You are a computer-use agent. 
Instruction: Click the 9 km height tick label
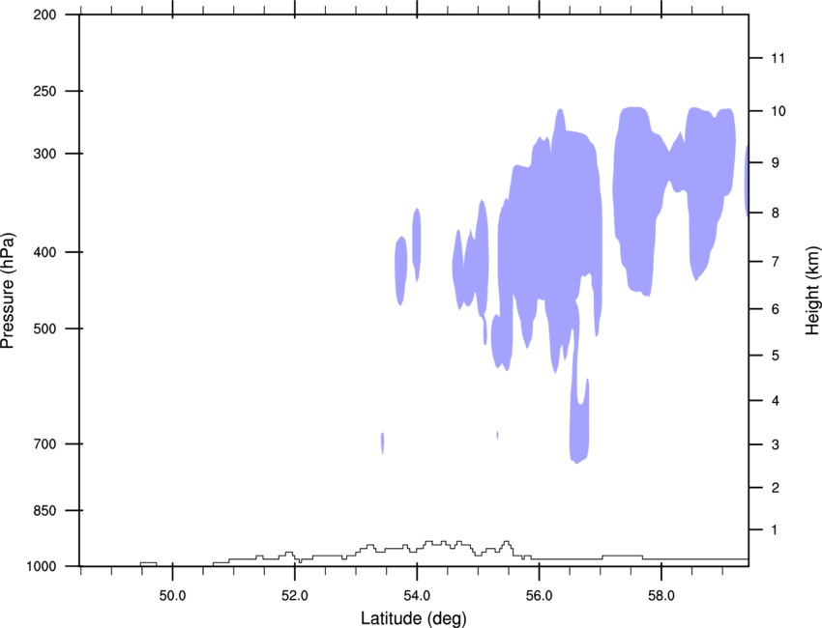[x=776, y=162]
